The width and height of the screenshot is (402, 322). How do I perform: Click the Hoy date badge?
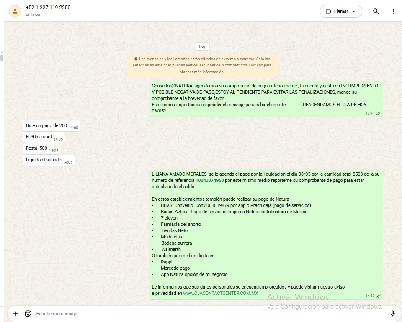[202, 46]
